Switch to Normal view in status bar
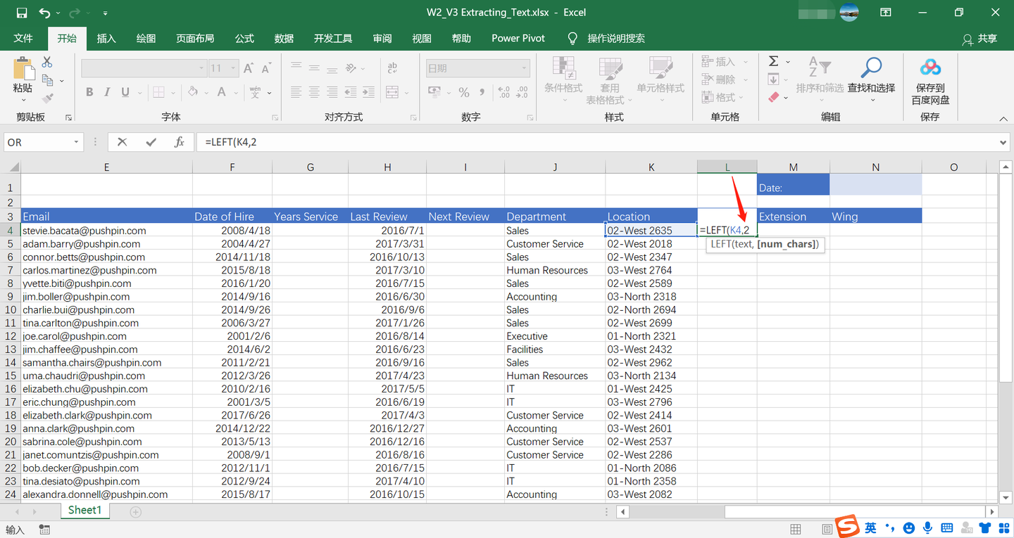The height and width of the screenshot is (538, 1014). point(796,530)
